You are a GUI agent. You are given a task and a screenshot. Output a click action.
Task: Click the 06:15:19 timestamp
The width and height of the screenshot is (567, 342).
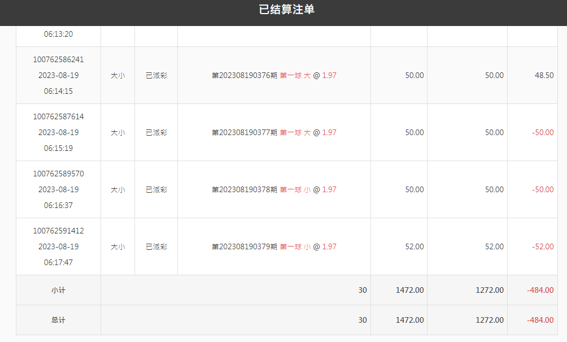[58, 149]
